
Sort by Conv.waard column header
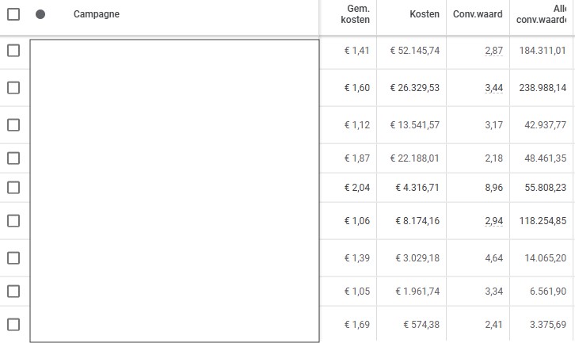(x=478, y=14)
